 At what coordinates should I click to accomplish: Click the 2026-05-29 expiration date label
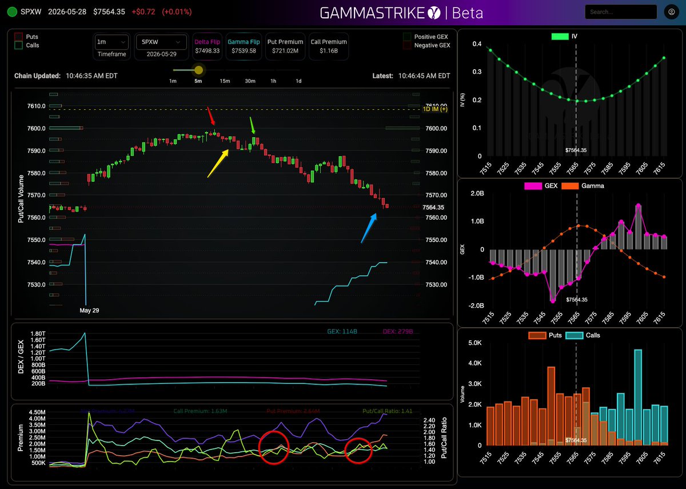tap(162, 54)
